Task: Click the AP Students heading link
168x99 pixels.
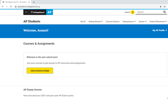Action: coord(32,21)
